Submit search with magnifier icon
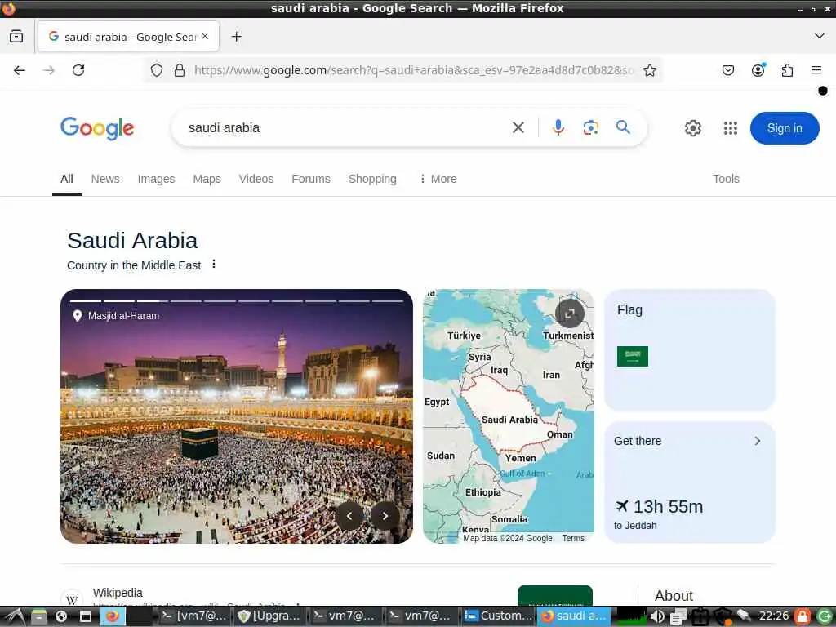The width and height of the screenshot is (836, 627). (x=623, y=127)
